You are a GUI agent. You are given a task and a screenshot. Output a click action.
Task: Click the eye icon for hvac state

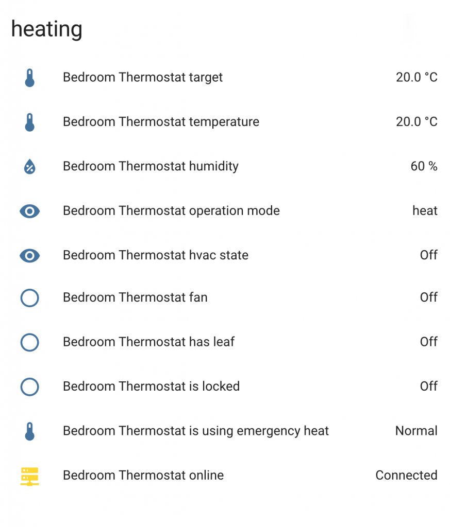click(x=30, y=255)
